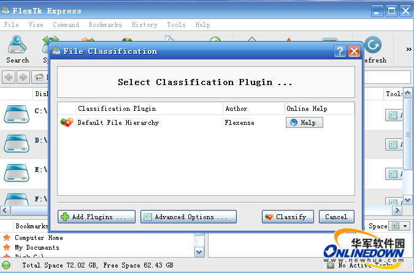Click the disk list scroll down arrow
This screenshot has height=273, width=414.
(407, 200)
